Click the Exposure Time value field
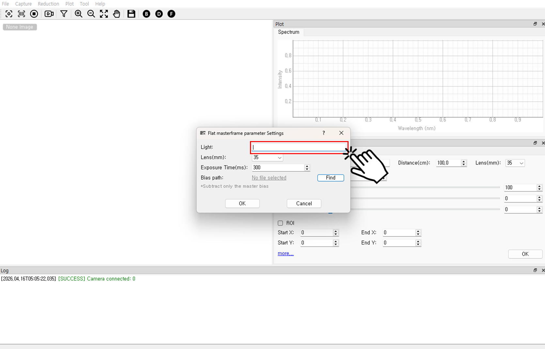This screenshot has width=545, height=349. [278, 167]
